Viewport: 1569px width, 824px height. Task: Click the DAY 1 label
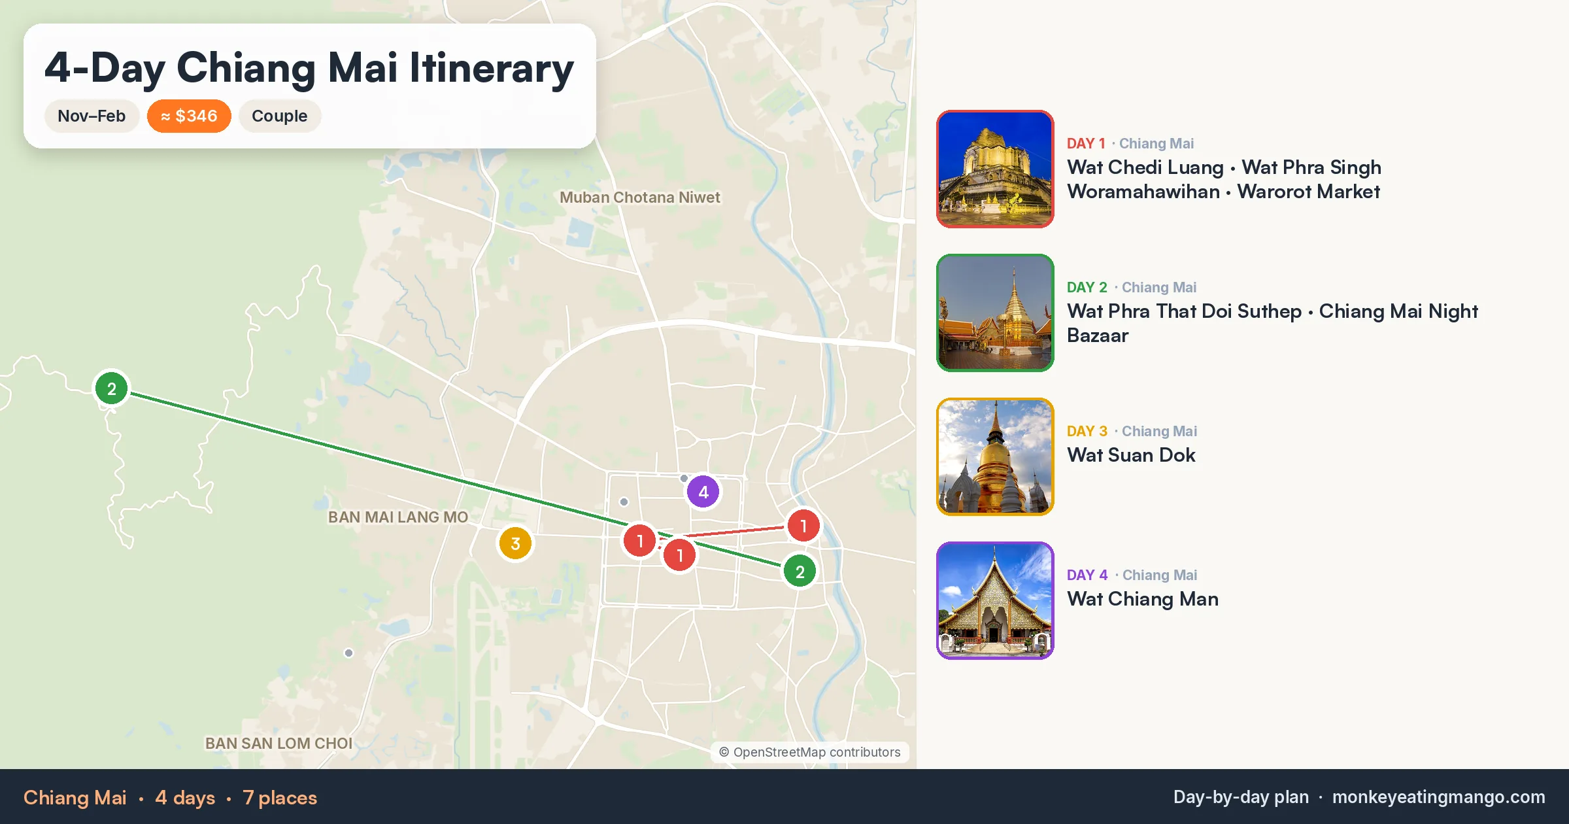[1086, 143]
